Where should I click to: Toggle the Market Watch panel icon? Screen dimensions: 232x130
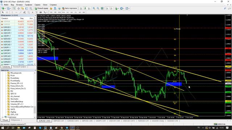click(x=14, y=8)
